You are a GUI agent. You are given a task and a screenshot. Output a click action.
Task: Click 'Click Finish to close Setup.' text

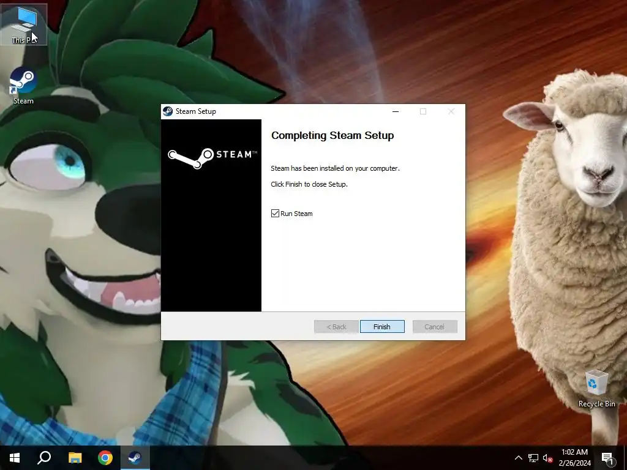309,184
